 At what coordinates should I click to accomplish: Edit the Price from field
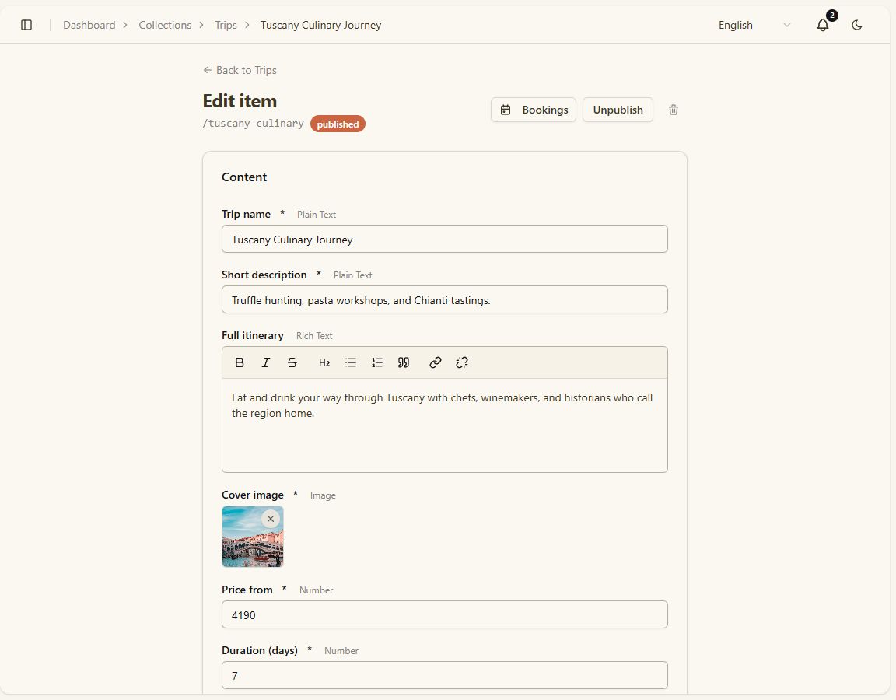pos(445,615)
